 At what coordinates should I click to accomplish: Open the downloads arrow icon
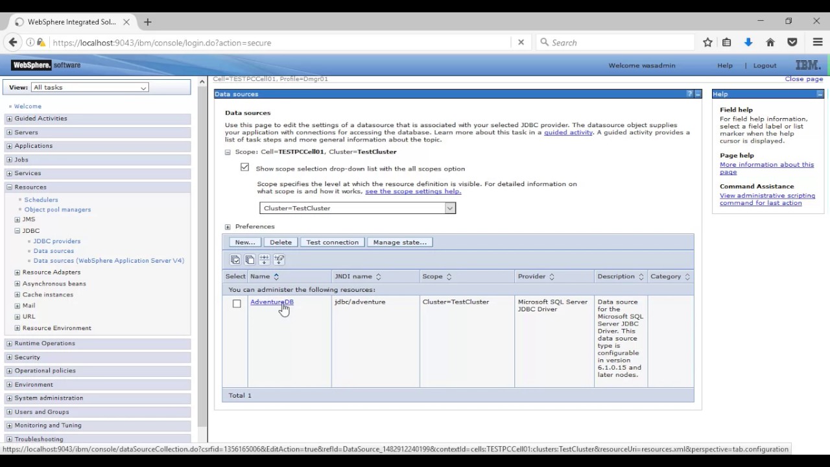coord(748,42)
